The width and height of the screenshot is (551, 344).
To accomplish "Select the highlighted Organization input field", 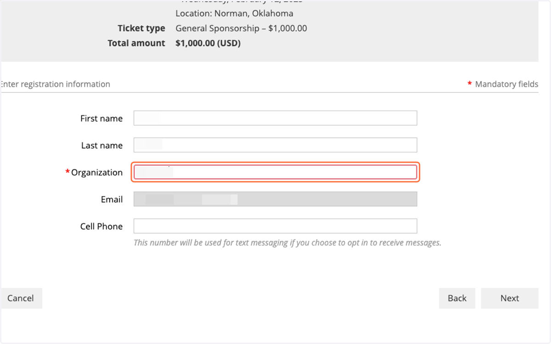I will click(275, 172).
